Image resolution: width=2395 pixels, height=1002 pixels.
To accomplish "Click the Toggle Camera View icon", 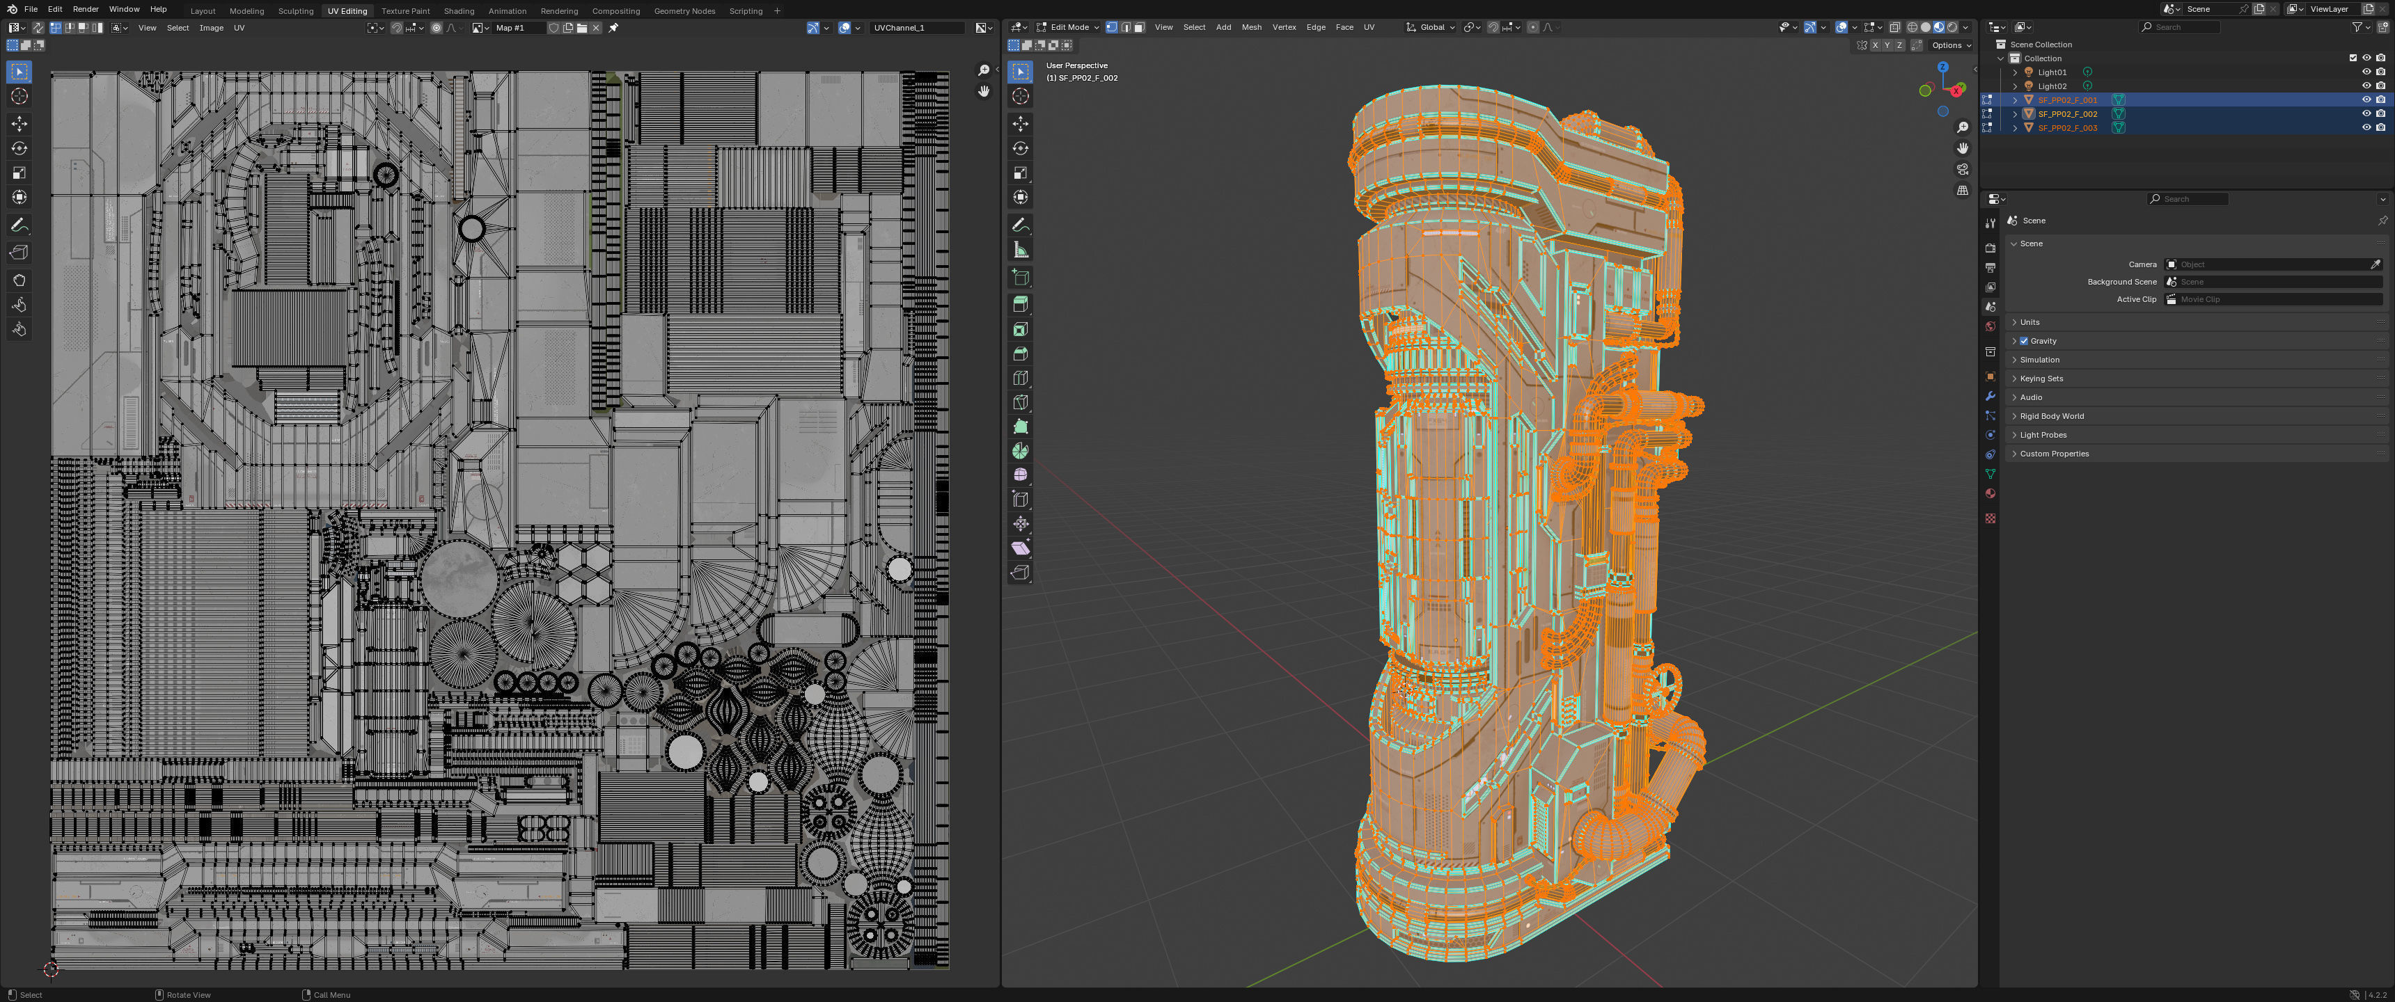I will [1962, 169].
